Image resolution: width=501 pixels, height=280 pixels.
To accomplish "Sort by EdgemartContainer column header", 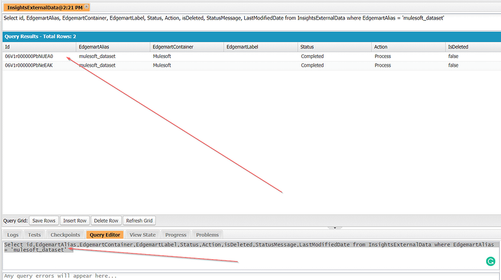I will click(187, 47).
